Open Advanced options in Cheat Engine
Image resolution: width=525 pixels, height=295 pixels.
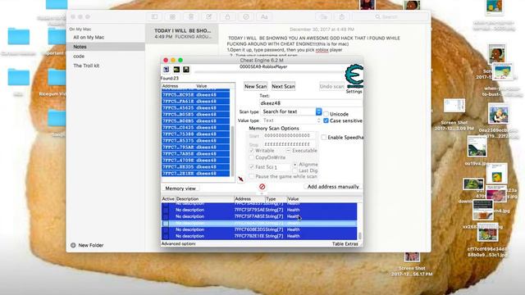pos(178,244)
